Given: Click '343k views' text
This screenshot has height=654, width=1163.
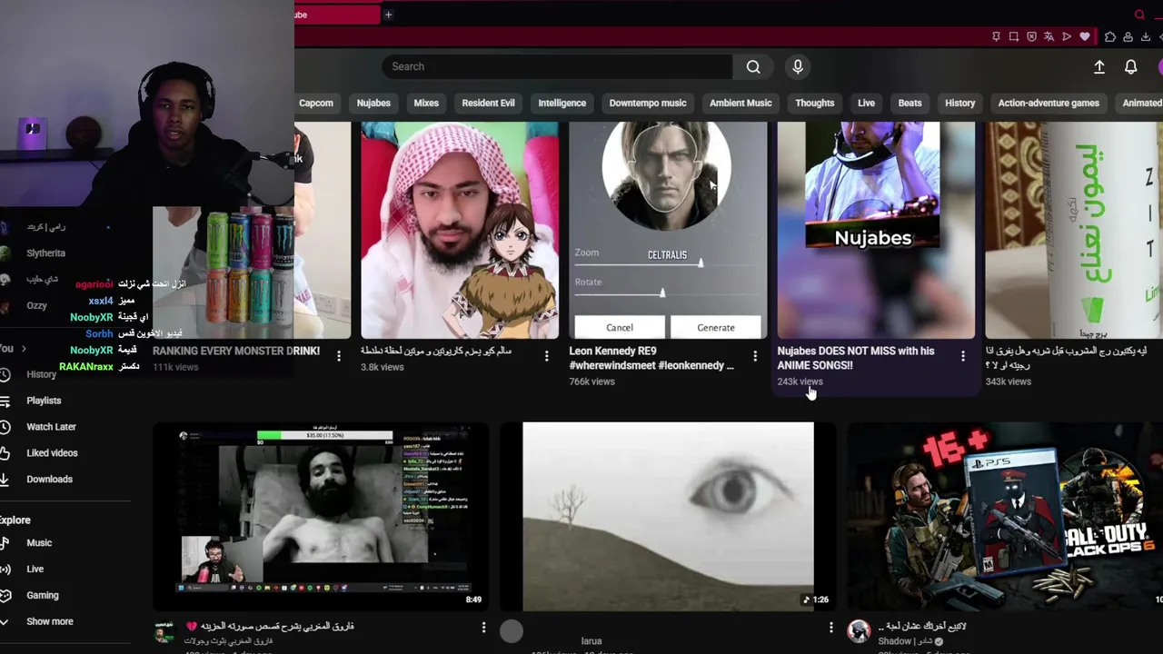Looking at the screenshot, I should click(x=1008, y=381).
